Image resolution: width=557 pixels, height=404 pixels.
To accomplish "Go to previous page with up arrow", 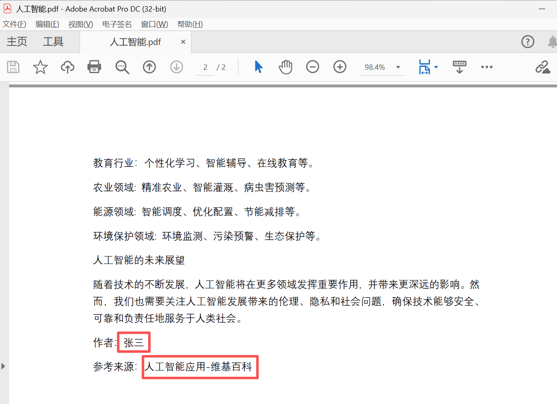I will pos(149,67).
